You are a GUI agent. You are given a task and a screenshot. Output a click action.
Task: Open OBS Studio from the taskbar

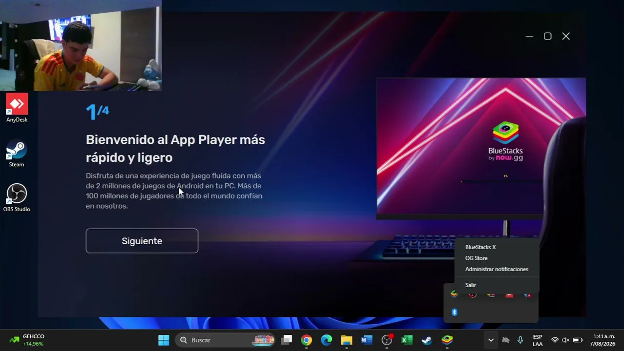(387, 340)
